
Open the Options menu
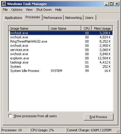[x=17, y=10]
